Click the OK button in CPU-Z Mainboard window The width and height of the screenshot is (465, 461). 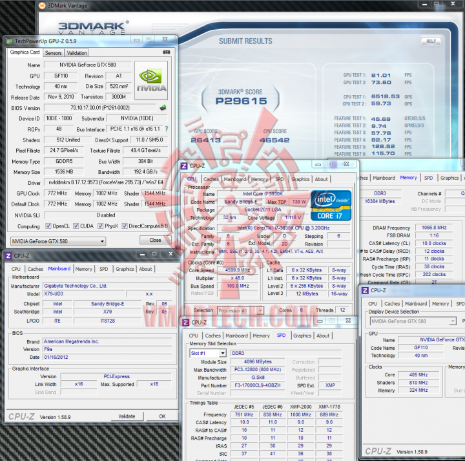162,416
